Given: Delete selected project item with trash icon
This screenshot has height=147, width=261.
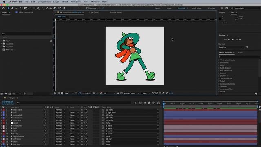Looking at the screenshot, I should pyautogui.click(x=24, y=94).
